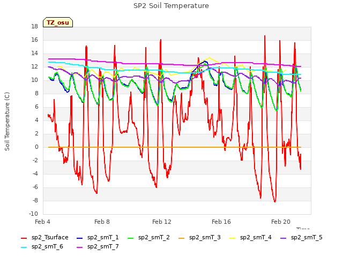Click the -10 y-axis tick label
This screenshot has width=343, height=257.
33,214
